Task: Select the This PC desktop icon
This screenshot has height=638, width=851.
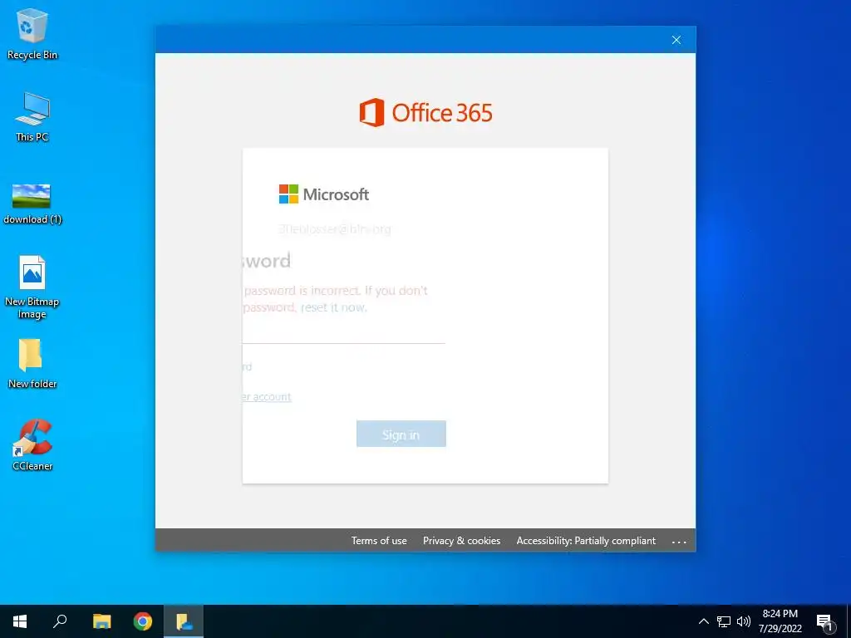Action: (32, 116)
